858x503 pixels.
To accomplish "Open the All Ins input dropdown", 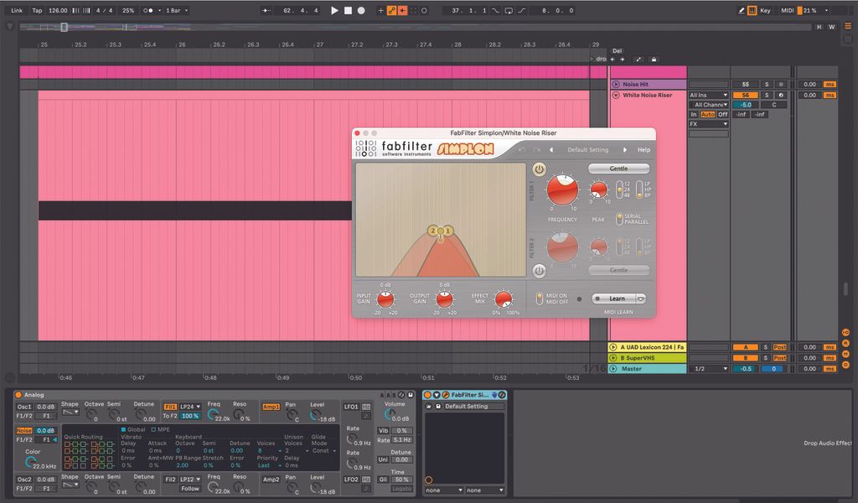I will pos(709,96).
